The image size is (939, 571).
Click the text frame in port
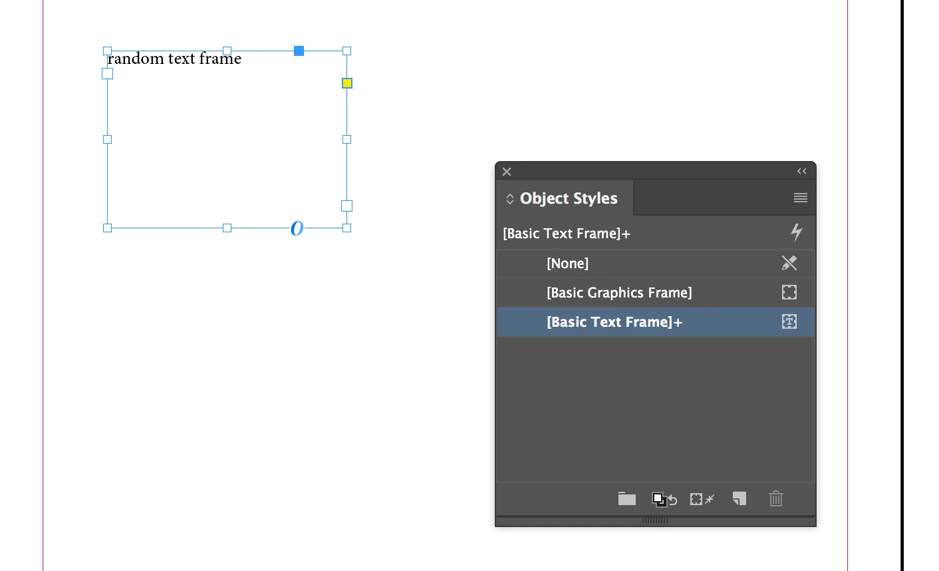(x=107, y=74)
